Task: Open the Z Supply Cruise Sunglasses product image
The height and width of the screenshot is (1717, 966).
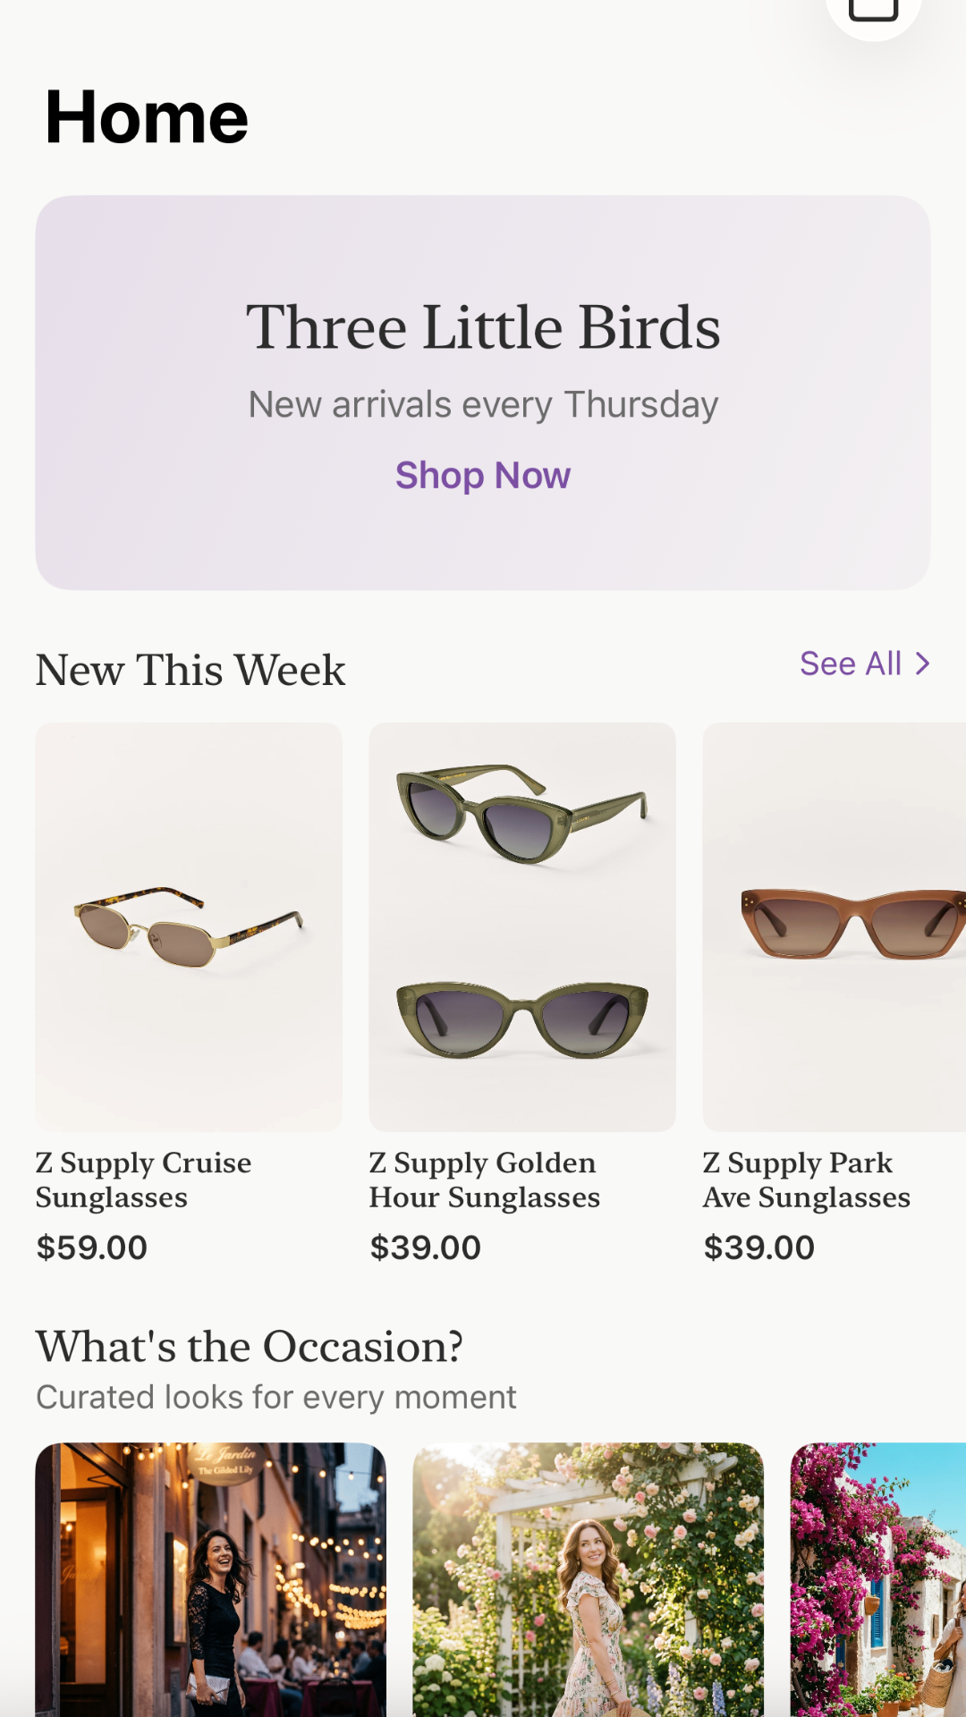Action: click(189, 926)
